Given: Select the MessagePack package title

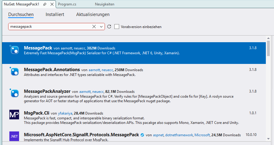Looking at the screenshot, I should (38, 48).
